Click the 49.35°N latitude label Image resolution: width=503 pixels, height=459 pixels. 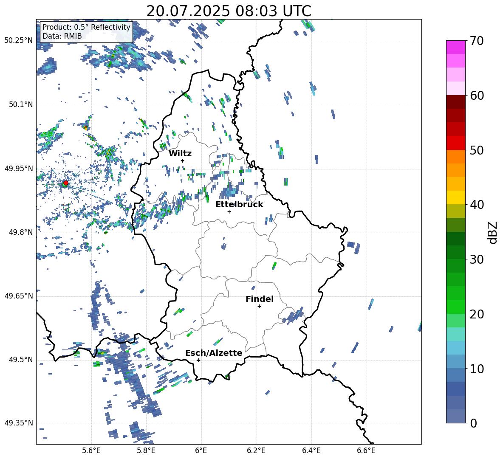(19, 423)
